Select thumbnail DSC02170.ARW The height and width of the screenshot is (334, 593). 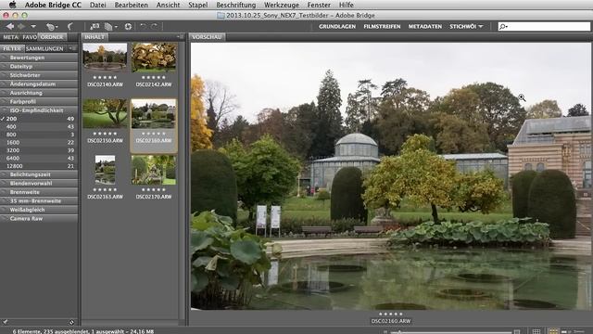pos(154,170)
